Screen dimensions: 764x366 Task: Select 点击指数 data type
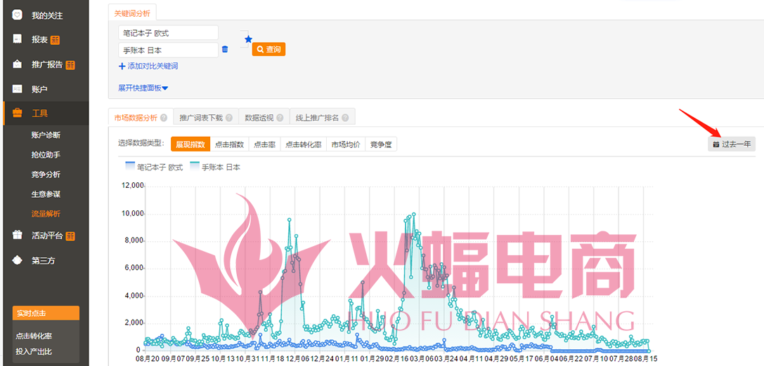click(x=229, y=144)
